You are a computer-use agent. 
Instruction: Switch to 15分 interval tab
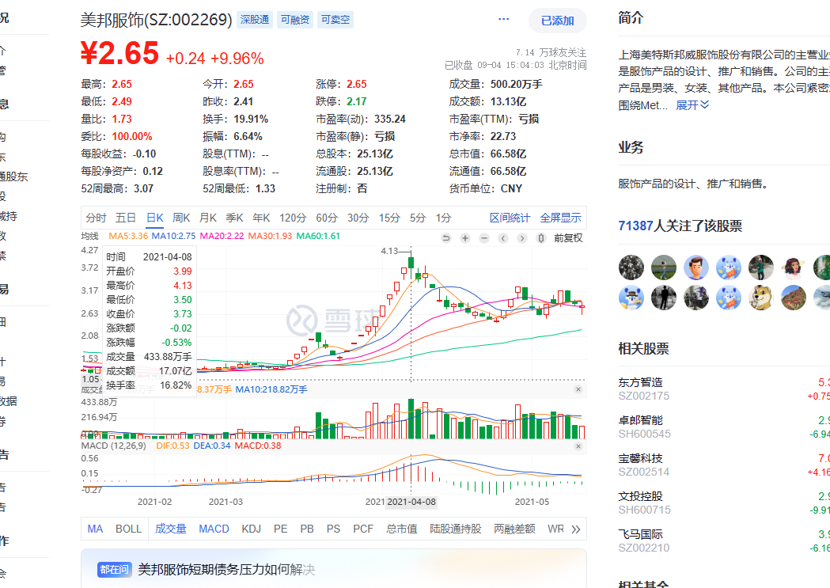[389, 218]
